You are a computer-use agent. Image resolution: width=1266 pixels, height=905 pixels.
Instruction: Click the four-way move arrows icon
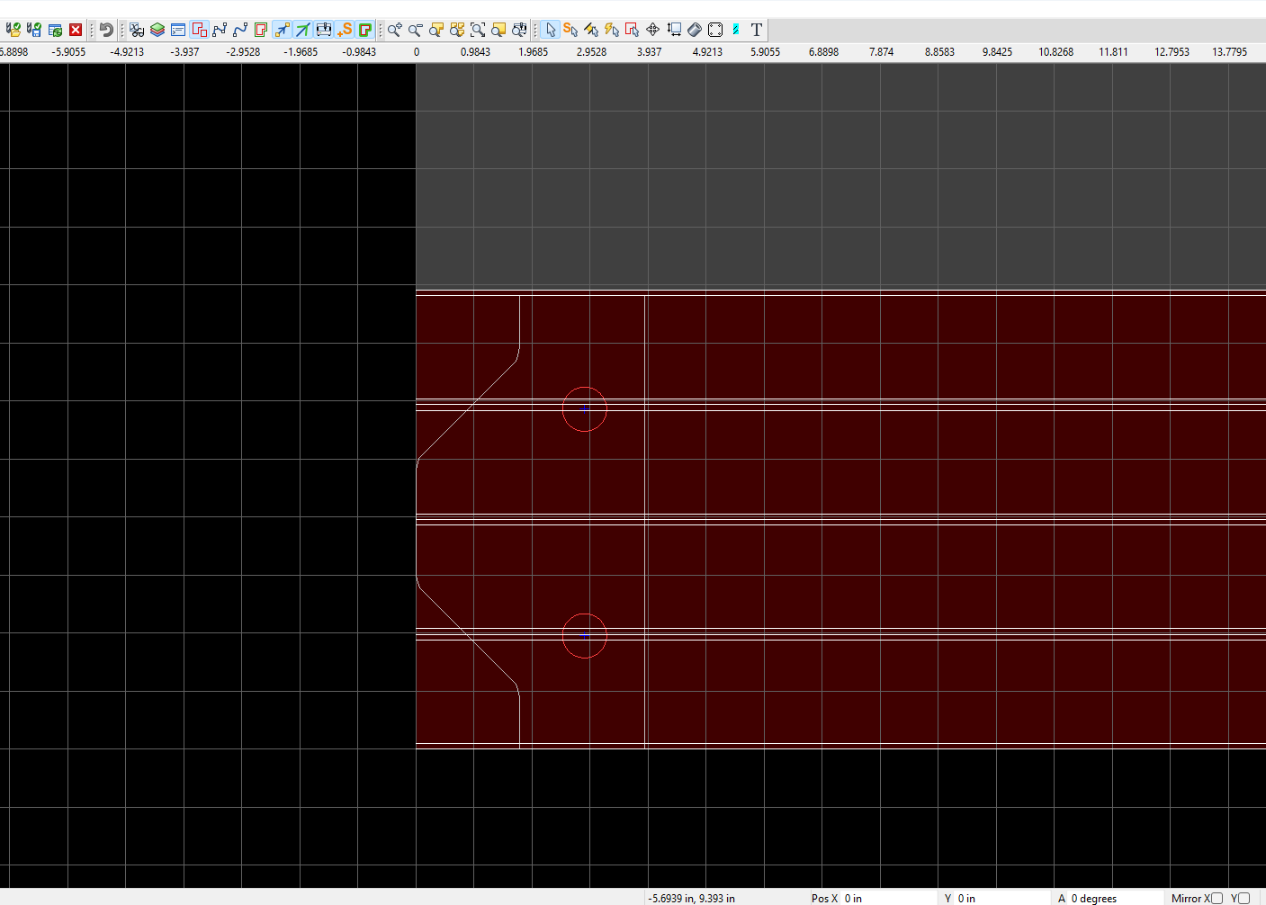(653, 30)
